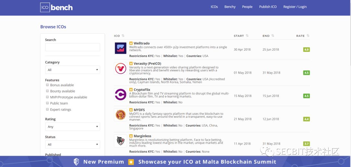This screenshot has width=351, height=167.
Task: Click MYDFS start date 21 May 2018
Action: [243, 119]
